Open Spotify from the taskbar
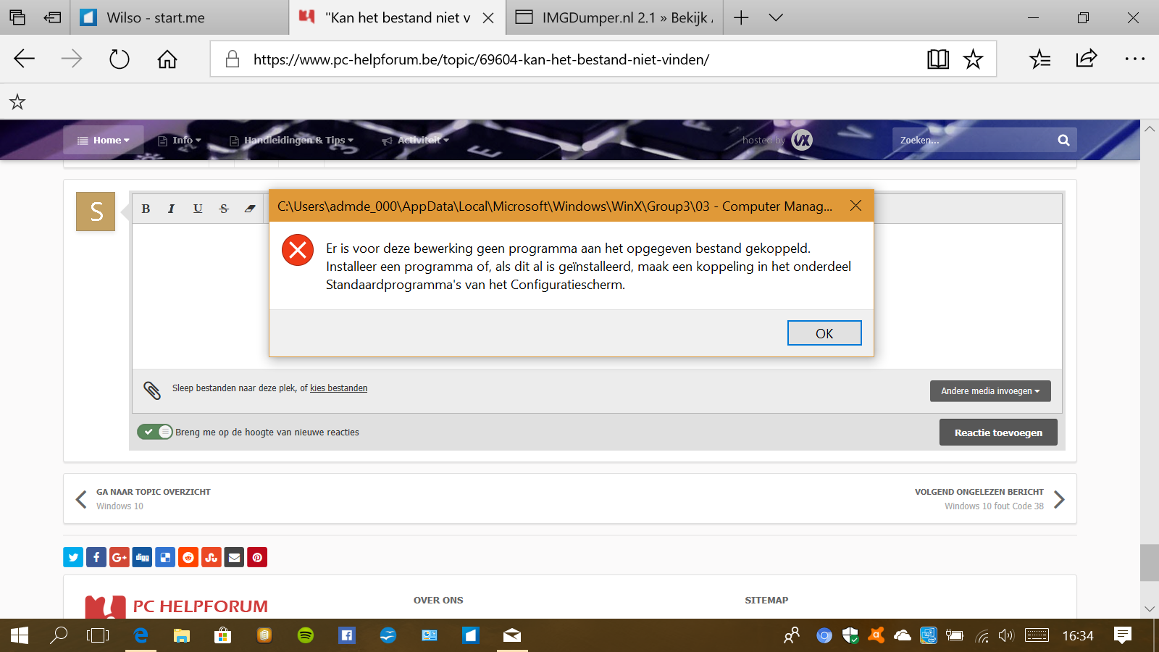Screen dimensions: 1159x652 [306, 635]
